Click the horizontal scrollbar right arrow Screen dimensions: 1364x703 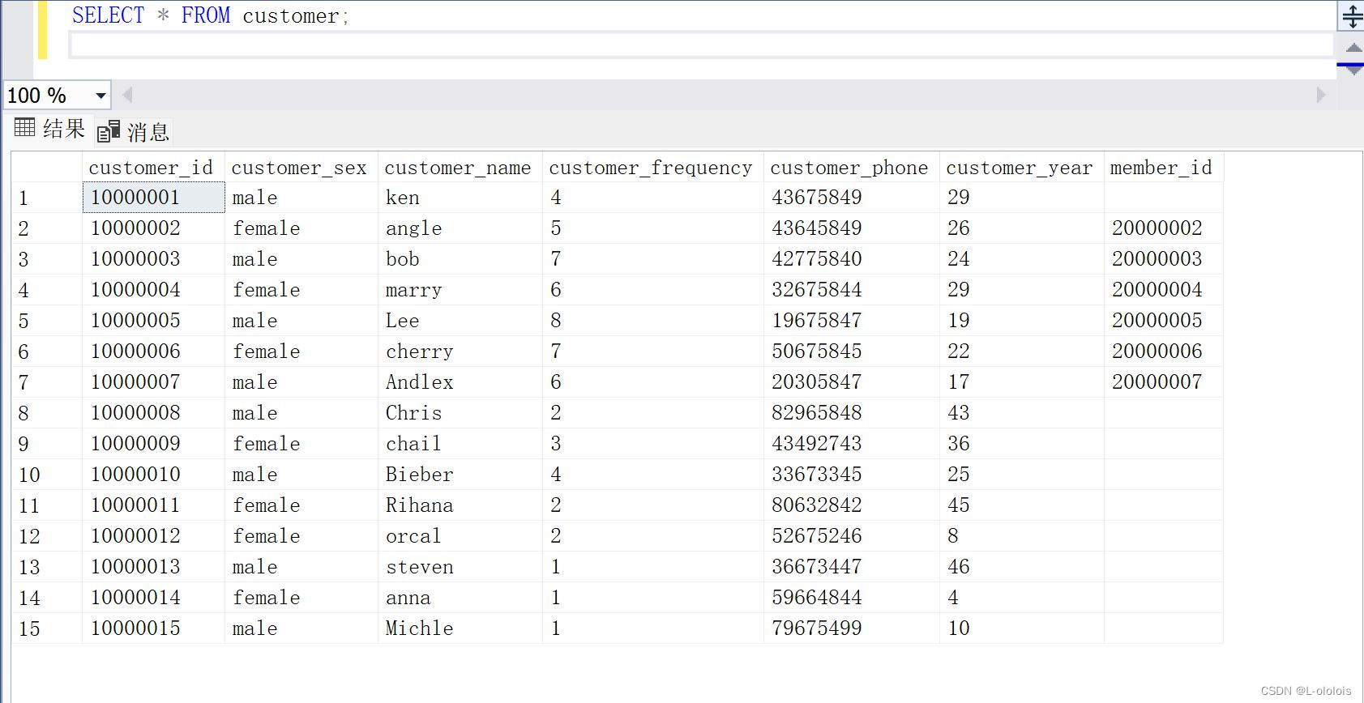(1321, 96)
